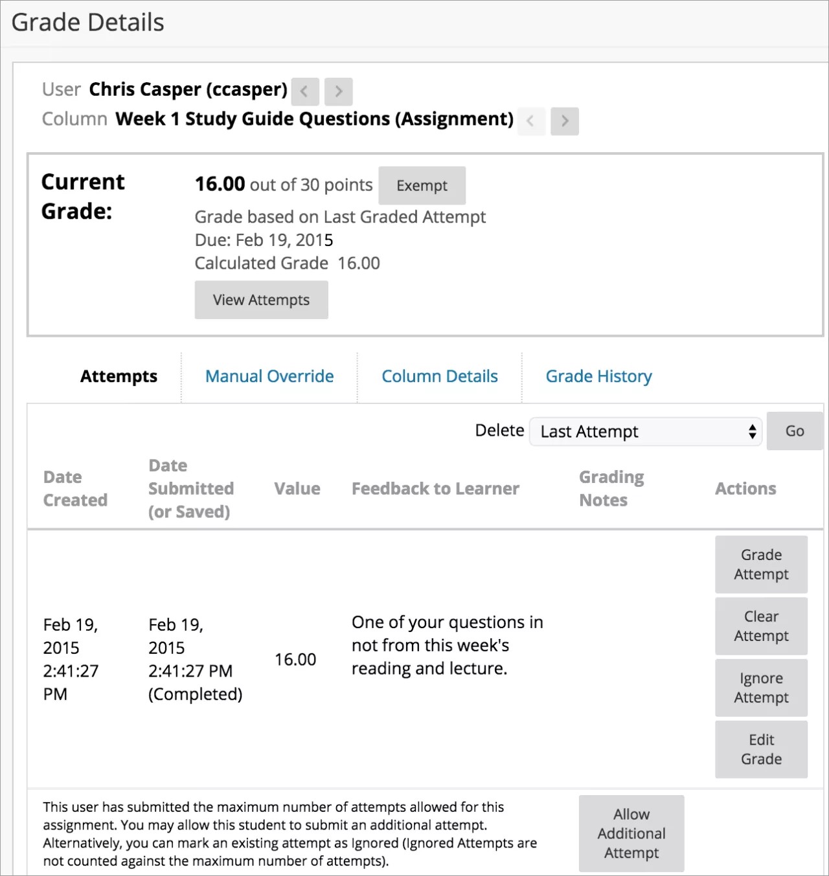This screenshot has width=829, height=876.
Task: View the Grade History tab
Action: coord(598,376)
